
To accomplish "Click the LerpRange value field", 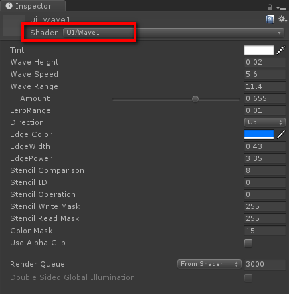I will pyautogui.click(x=265, y=110).
